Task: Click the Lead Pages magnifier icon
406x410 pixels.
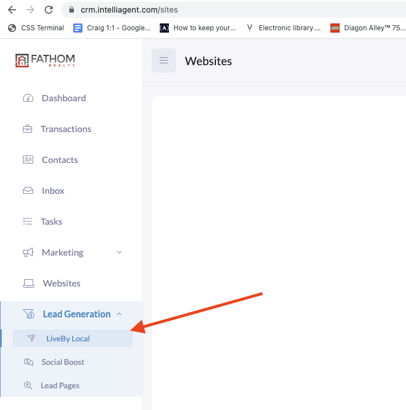Action: pyautogui.click(x=28, y=385)
